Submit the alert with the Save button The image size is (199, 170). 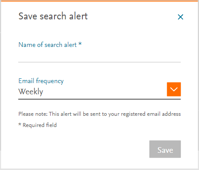(165, 149)
